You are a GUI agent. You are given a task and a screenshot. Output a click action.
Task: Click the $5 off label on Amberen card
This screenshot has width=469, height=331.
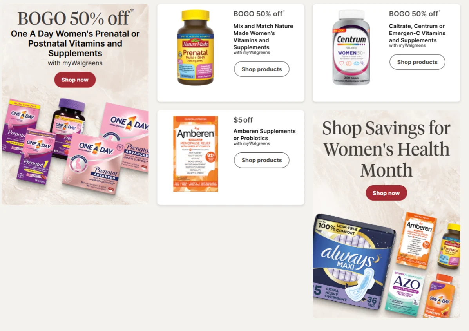(243, 120)
